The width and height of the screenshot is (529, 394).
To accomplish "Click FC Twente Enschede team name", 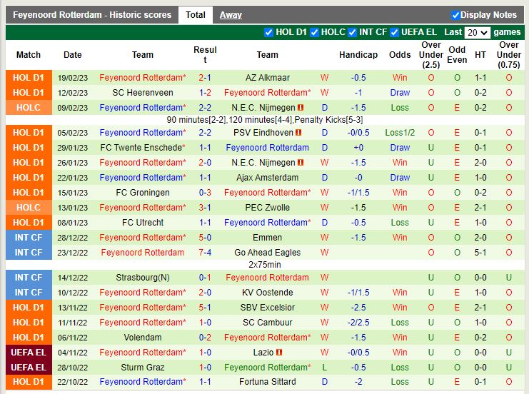I will point(143,148).
